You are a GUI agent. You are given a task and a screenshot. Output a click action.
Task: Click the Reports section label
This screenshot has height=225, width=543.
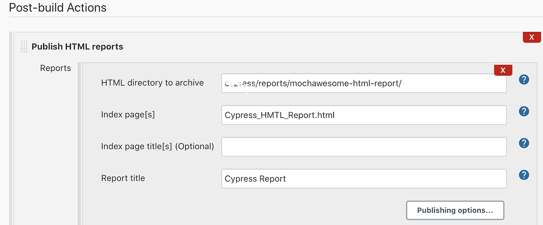pyautogui.click(x=55, y=68)
